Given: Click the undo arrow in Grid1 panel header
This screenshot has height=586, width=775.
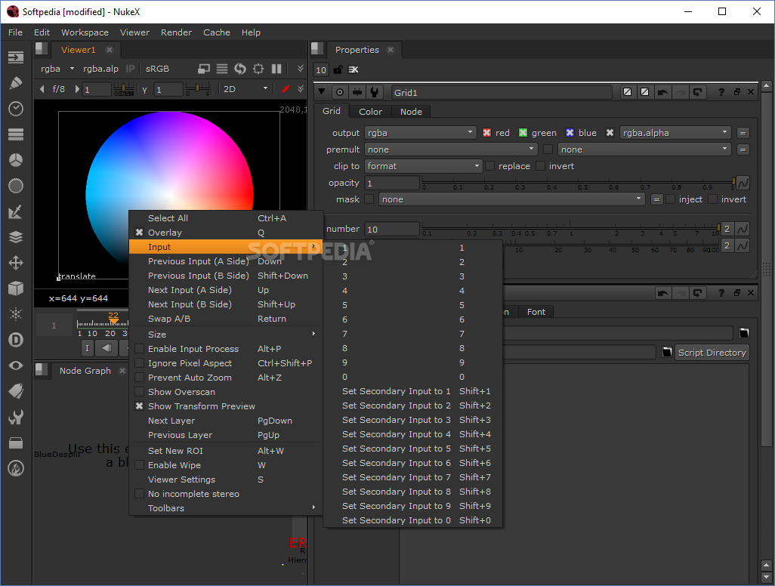Looking at the screenshot, I should (x=663, y=92).
